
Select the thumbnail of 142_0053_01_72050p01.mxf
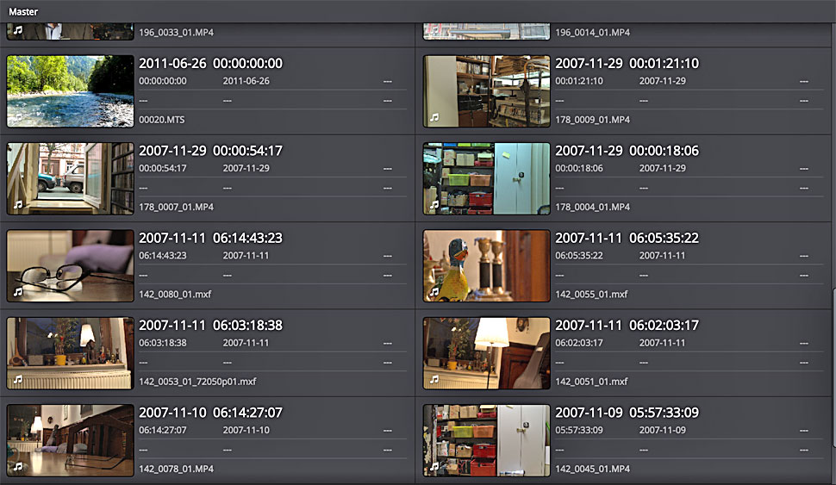71,353
